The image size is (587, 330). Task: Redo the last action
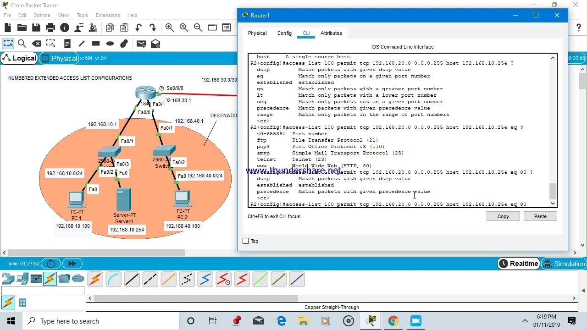pyautogui.click(x=152, y=27)
